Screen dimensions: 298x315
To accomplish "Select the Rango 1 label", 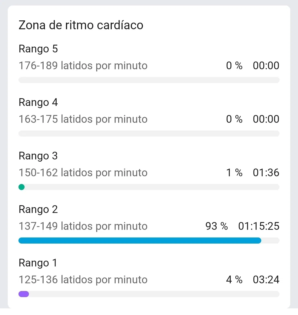I will pyautogui.click(x=38, y=263).
